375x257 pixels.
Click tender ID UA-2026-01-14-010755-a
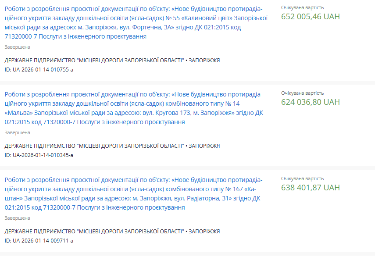39,69
